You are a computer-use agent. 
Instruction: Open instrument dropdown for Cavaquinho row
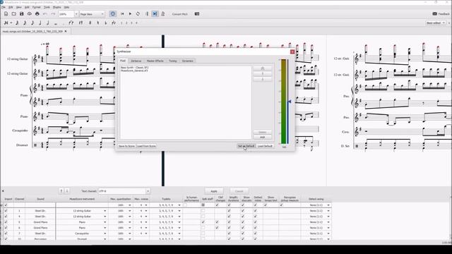(x=105, y=234)
